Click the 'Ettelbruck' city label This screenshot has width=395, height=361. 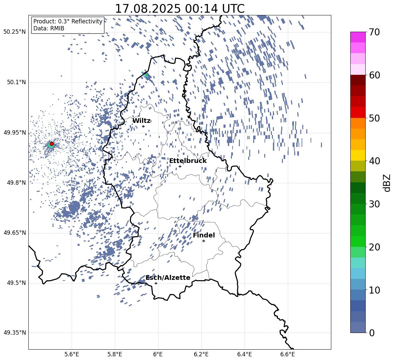click(x=188, y=161)
